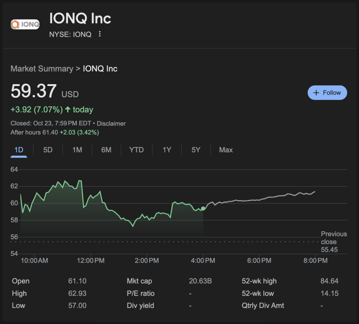Open the three-dot more options menu

[100, 34]
